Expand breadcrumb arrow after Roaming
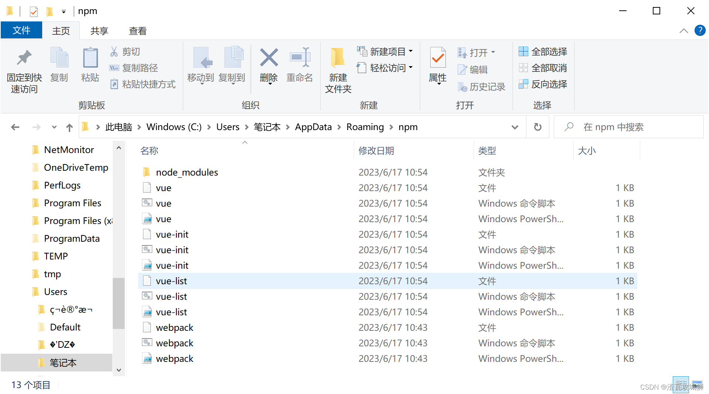Viewport: 709px width, 394px height. pyautogui.click(x=391, y=127)
